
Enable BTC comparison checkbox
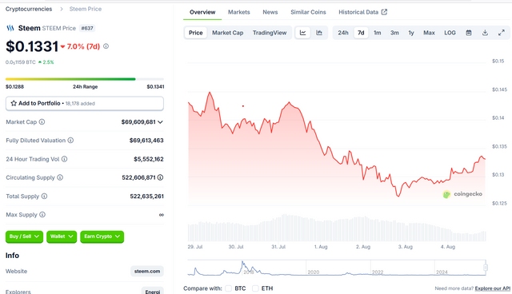click(228, 288)
